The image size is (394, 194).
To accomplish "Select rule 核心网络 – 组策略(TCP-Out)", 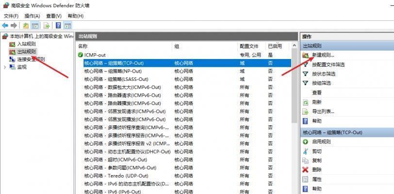I will 187,63.
